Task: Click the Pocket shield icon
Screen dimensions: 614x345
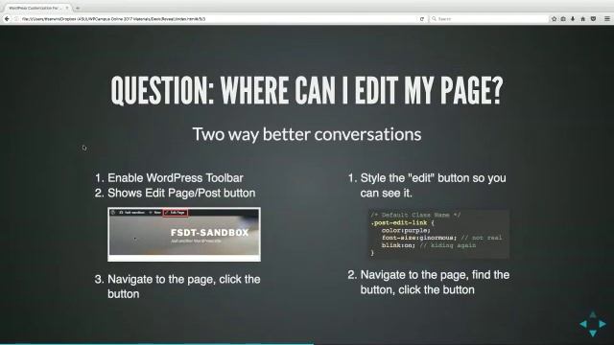Action: pyautogui.click(x=593, y=19)
